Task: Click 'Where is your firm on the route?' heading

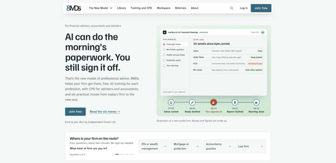Action: coord(94,138)
